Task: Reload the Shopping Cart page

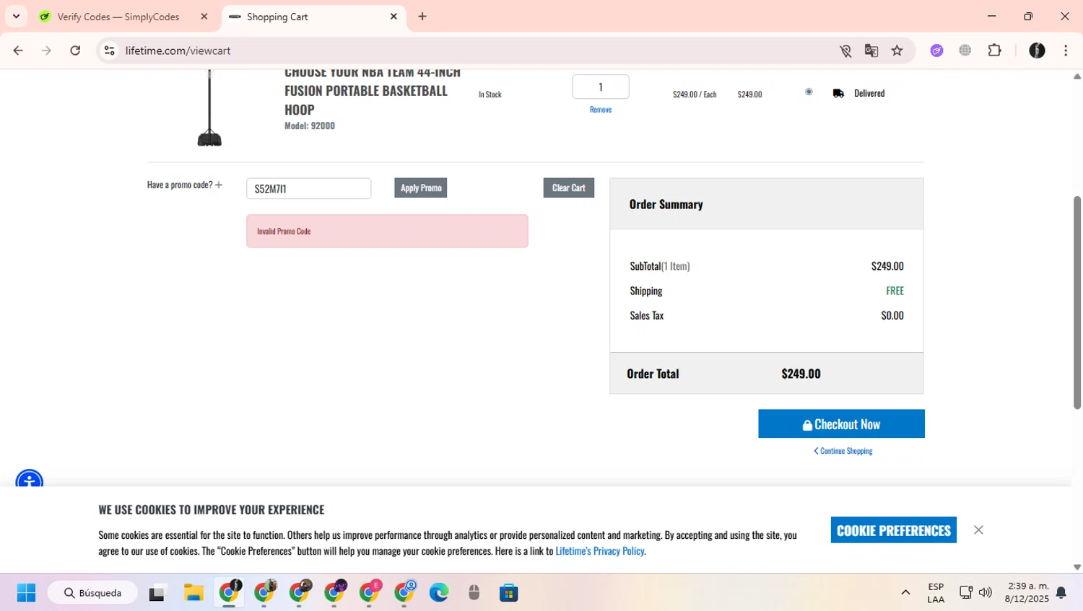Action: click(75, 50)
